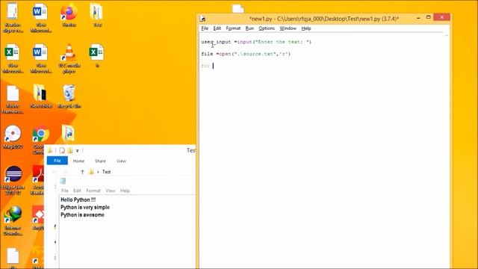This screenshot has height=269, width=478.
Task: Click 'Python is awesome' line in Notepad
Action: [x=82, y=215]
